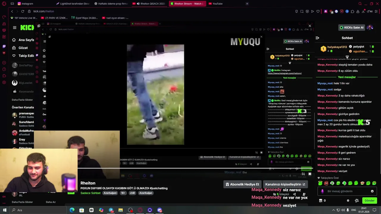Click the Azerbaijani stream tag
Image resolution: width=381 pixels, height=214 pixels.
110,193
